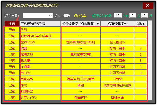
Task: Click the count cell of 试炼之地 row
Action: (141, 55)
